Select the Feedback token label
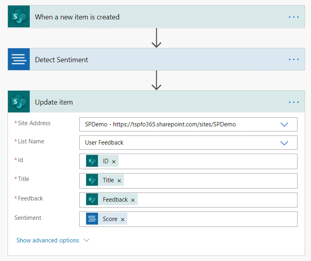311x261 pixels. tap(115, 200)
